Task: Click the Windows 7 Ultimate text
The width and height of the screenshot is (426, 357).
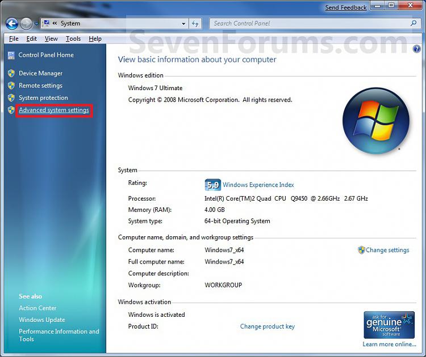Action: [x=155, y=88]
